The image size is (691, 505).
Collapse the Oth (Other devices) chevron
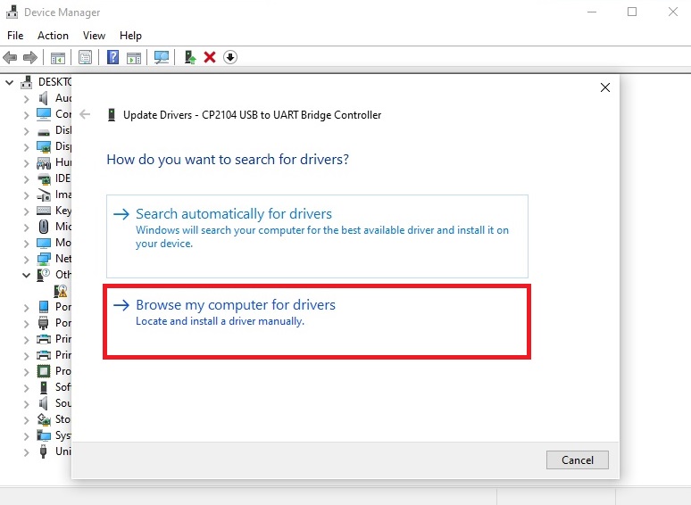[x=27, y=276]
